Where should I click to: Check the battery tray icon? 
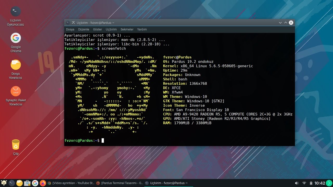click(311, 183)
